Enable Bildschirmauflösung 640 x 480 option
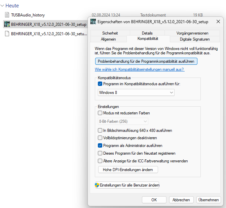 (100, 131)
